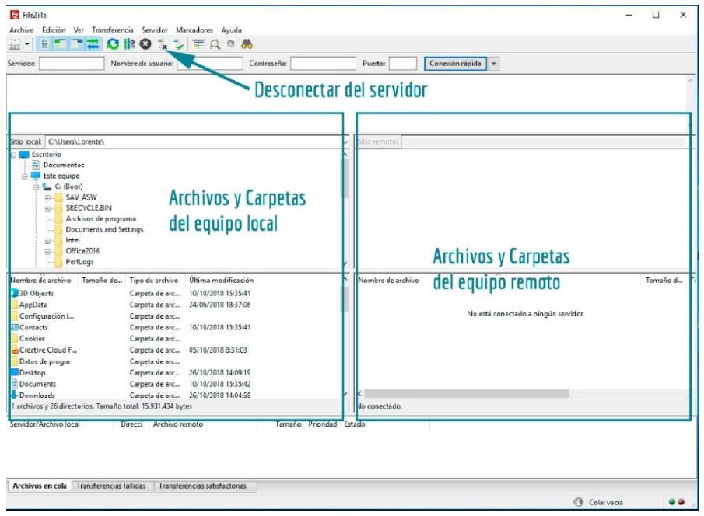Sort by Última modificación column header

point(221,280)
